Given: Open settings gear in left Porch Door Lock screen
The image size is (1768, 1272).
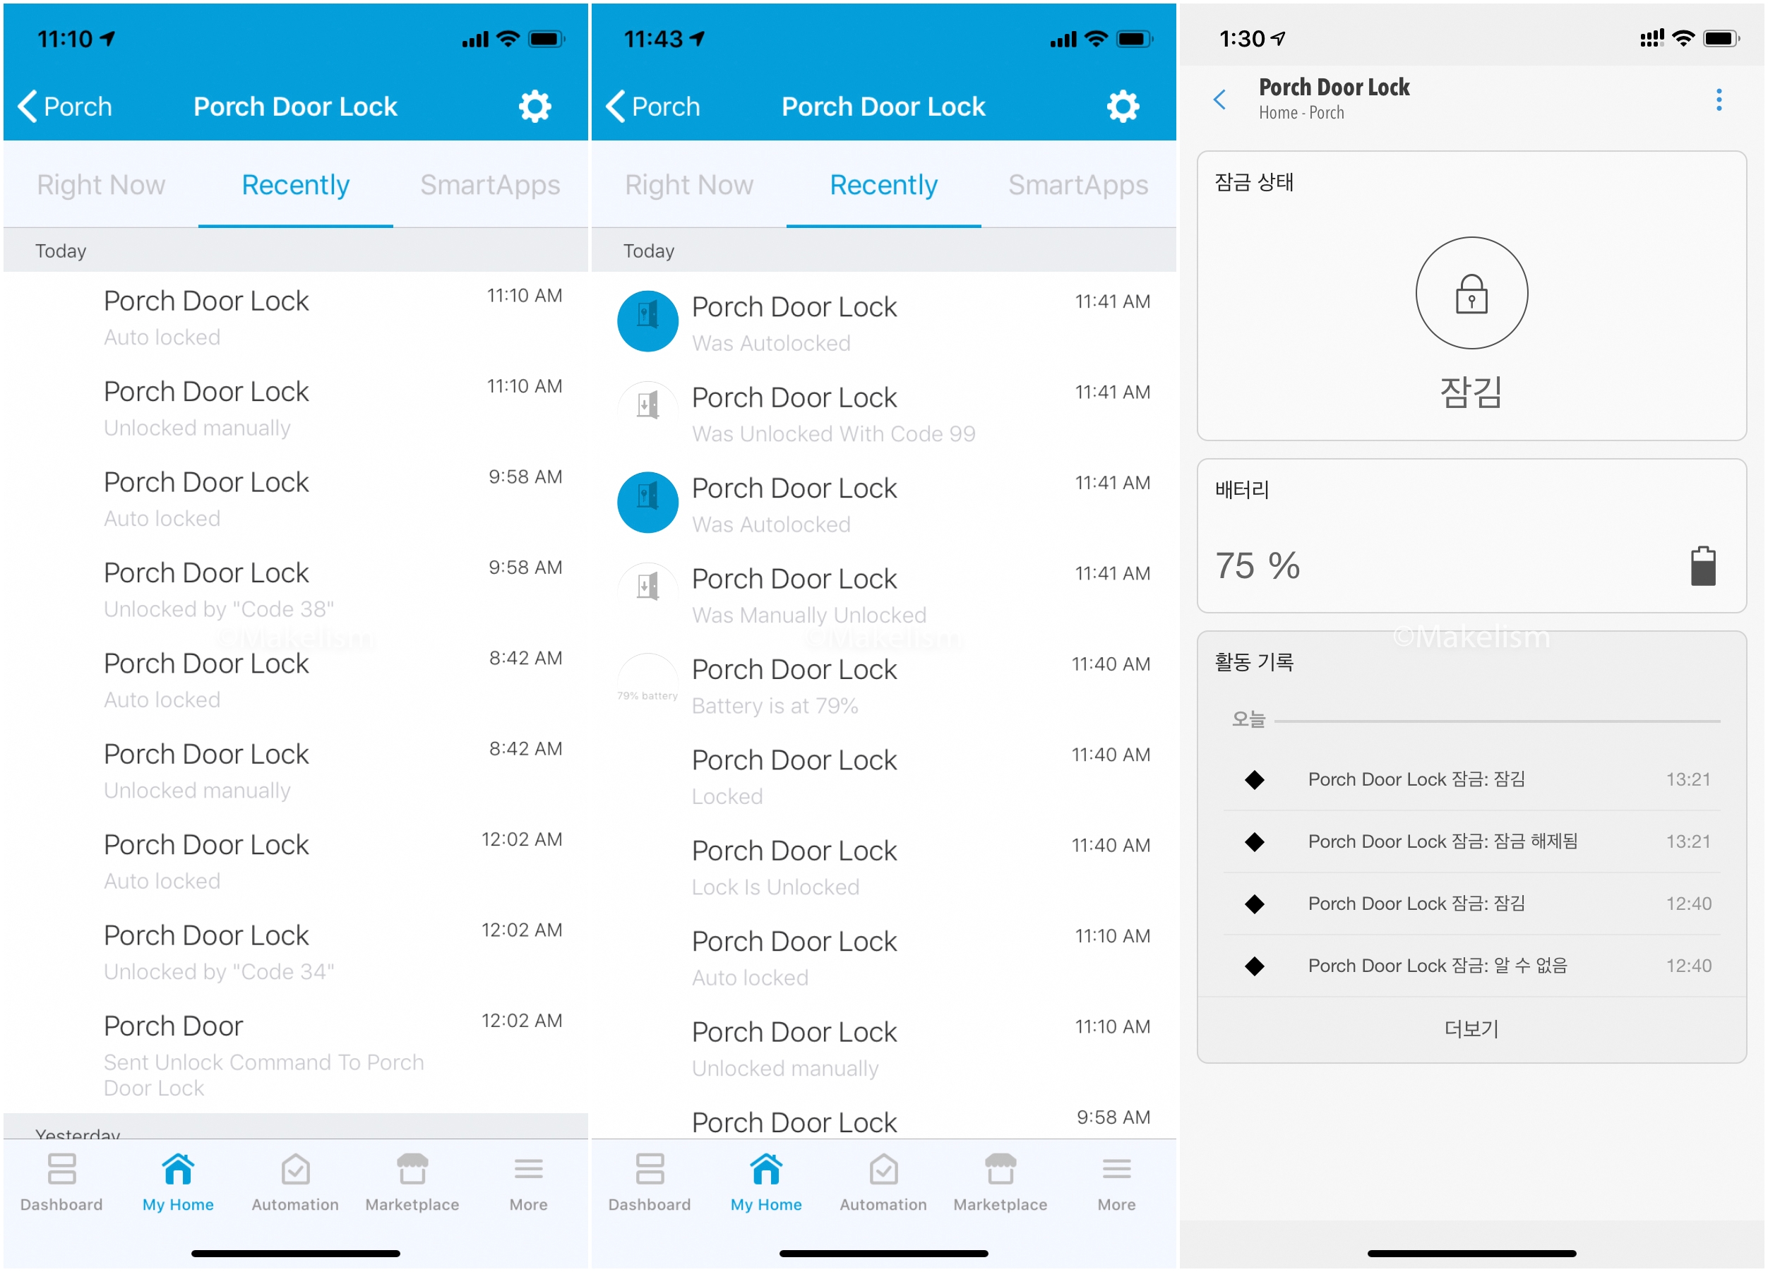Looking at the screenshot, I should click(x=534, y=106).
